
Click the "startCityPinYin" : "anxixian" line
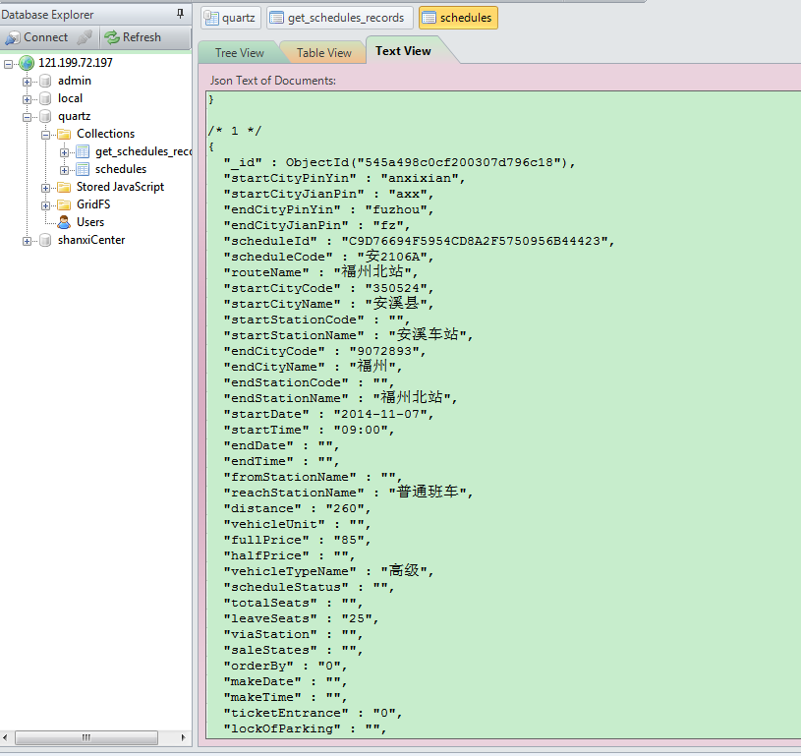pos(344,178)
